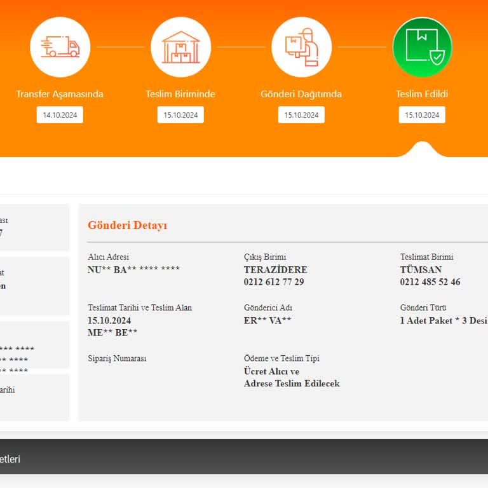Click the Teslim Biriminde warehouse icon

[180, 47]
